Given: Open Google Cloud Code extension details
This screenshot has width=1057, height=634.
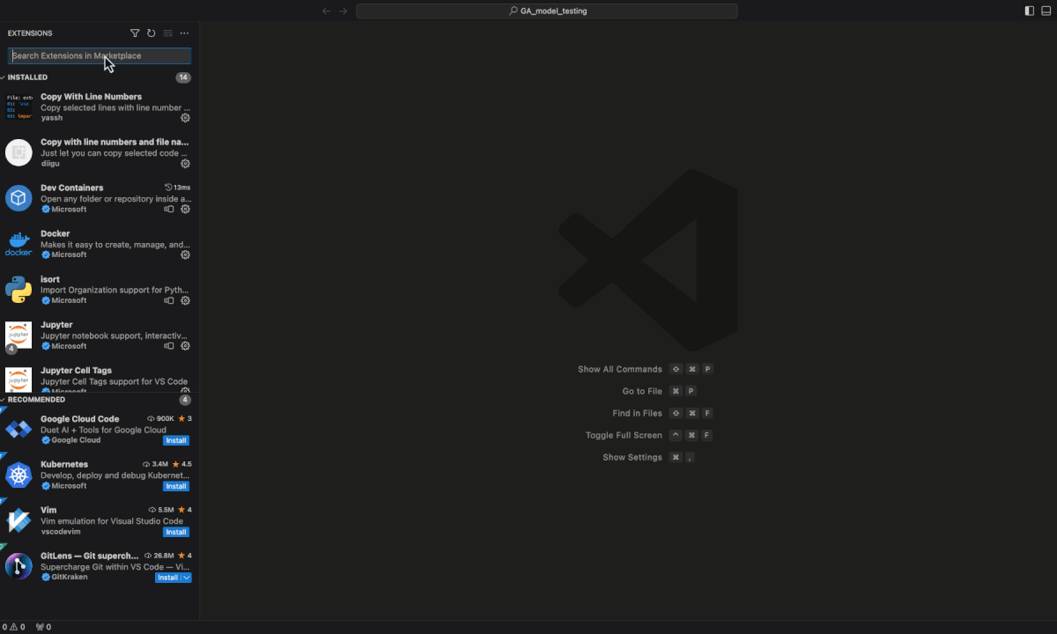Looking at the screenshot, I should pos(100,430).
